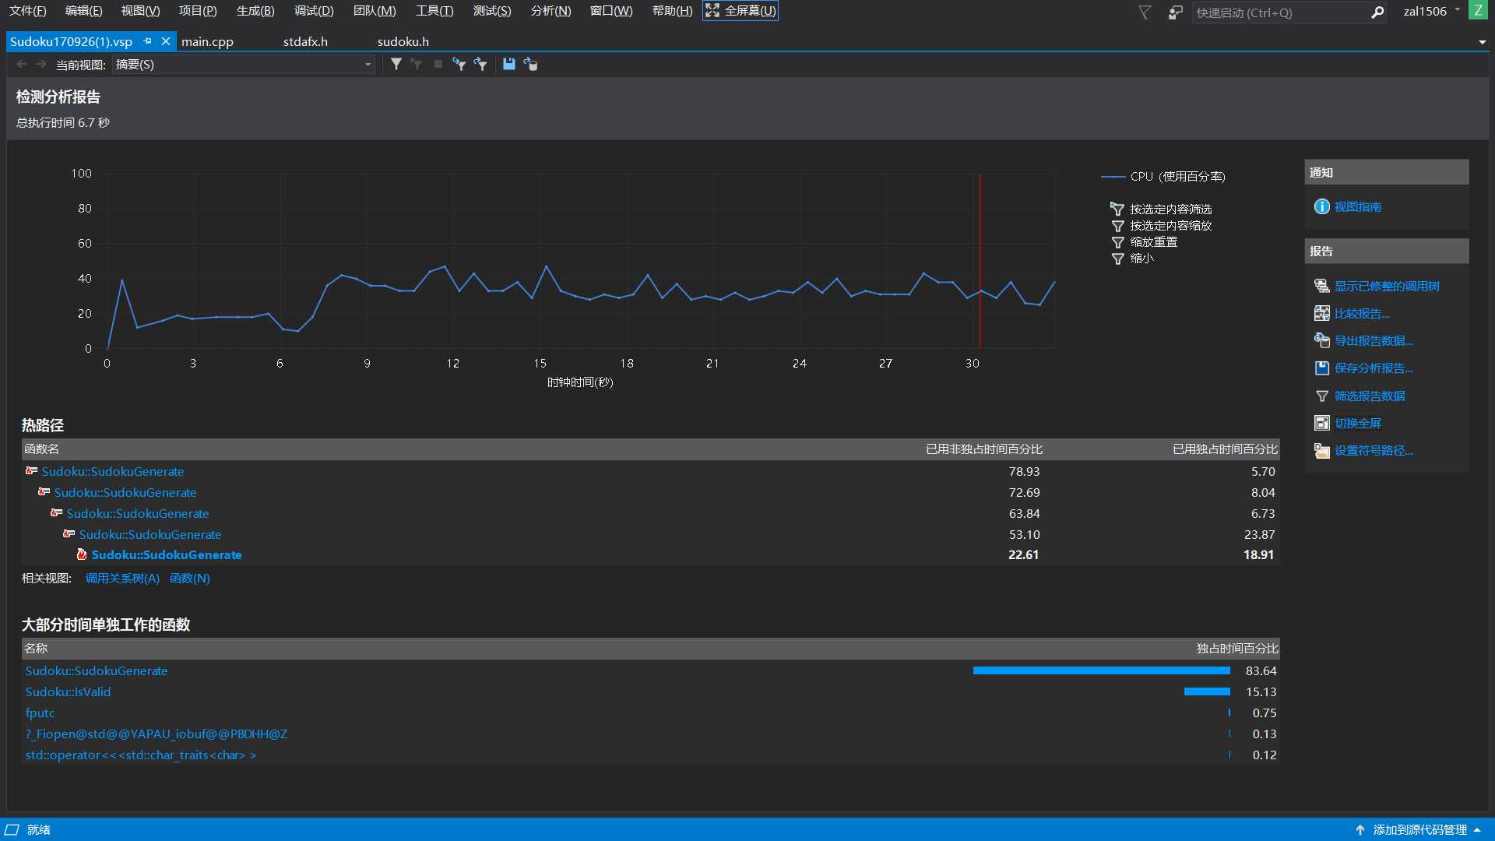Click the export report data toolbar icon
This screenshot has height=841, width=1495.
pos(530,65)
